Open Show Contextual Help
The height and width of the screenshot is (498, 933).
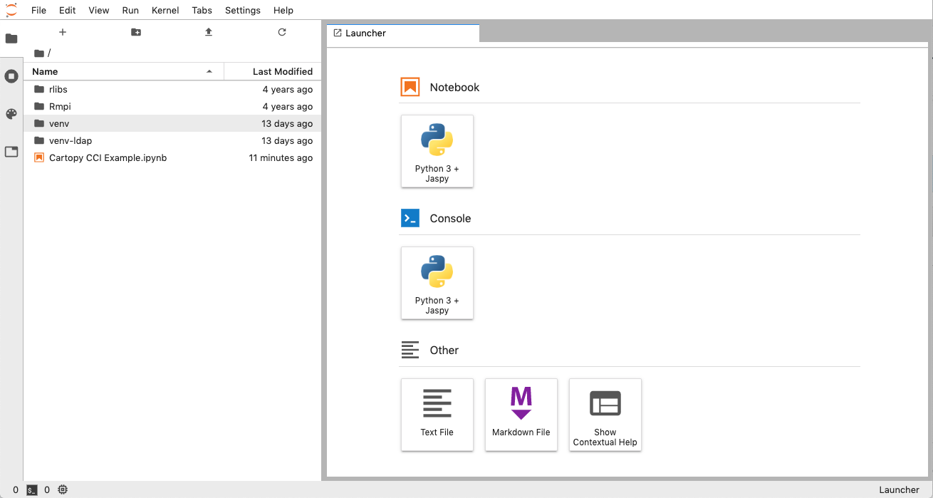[x=605, y=415]
